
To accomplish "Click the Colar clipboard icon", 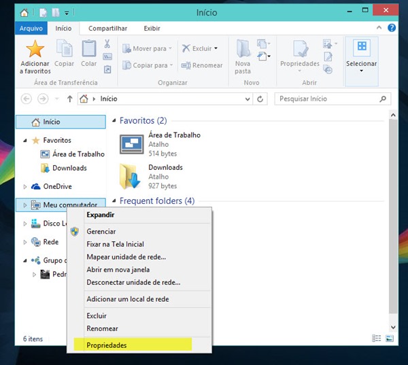I will point(88,48).
